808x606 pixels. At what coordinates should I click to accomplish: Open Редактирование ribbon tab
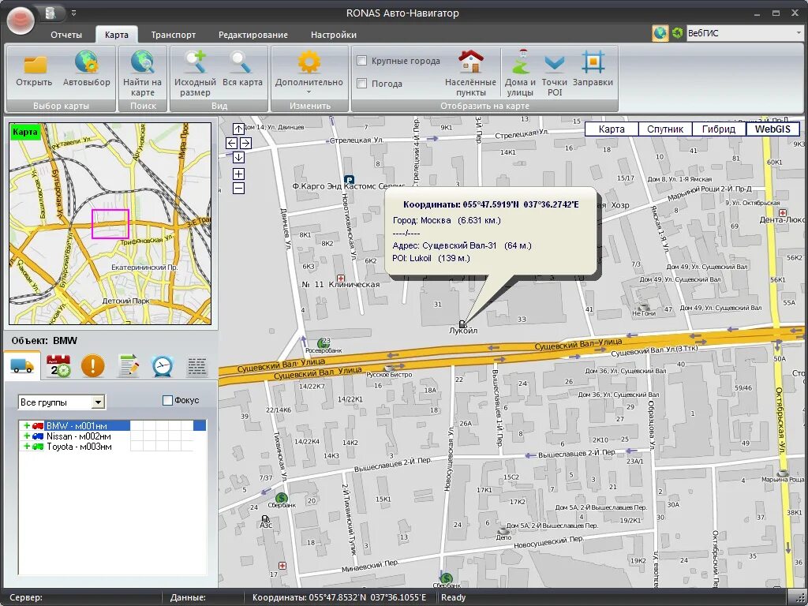253,35
